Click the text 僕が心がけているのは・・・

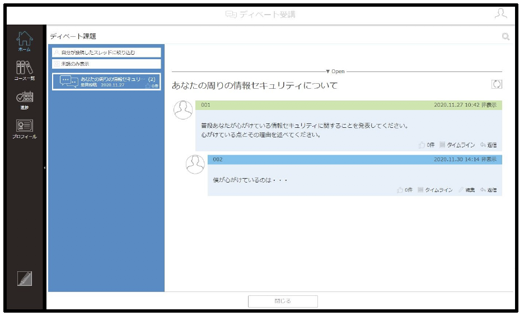click(x=250, y=180)
